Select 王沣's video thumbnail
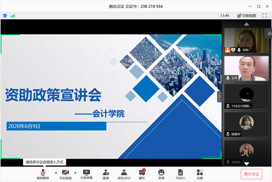272x182 pixels. 246,69
